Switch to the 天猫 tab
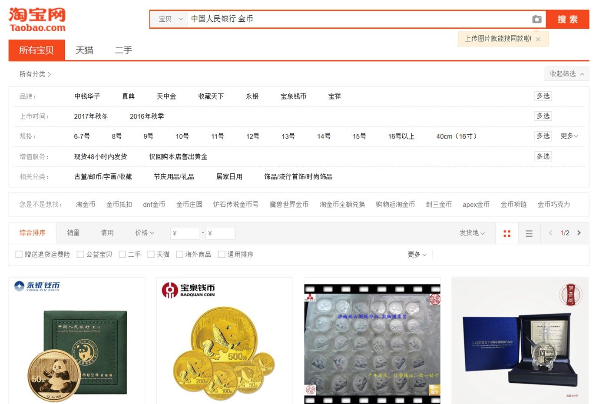Screen dimensions: 606x404 [84, 50]
